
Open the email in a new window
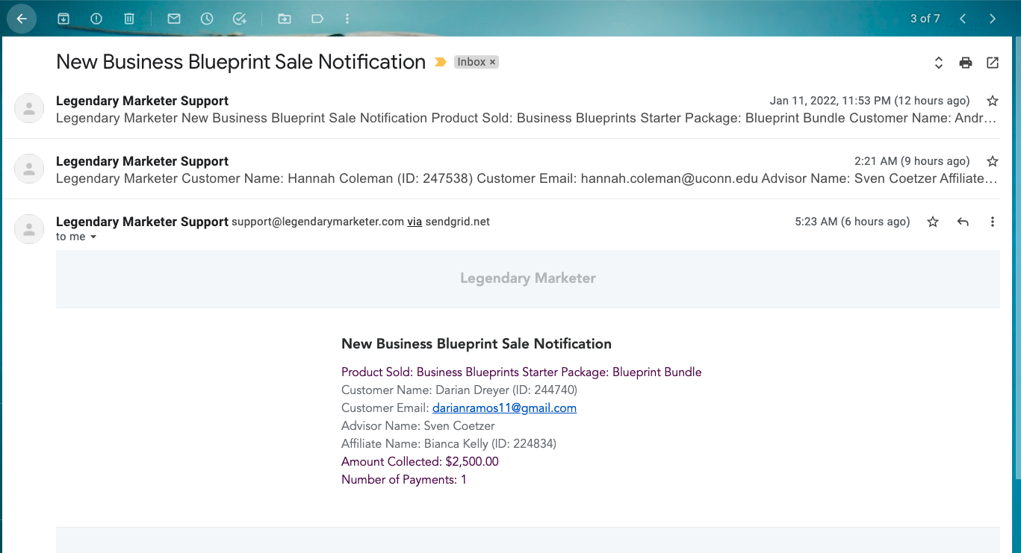(x=993, y=63)
